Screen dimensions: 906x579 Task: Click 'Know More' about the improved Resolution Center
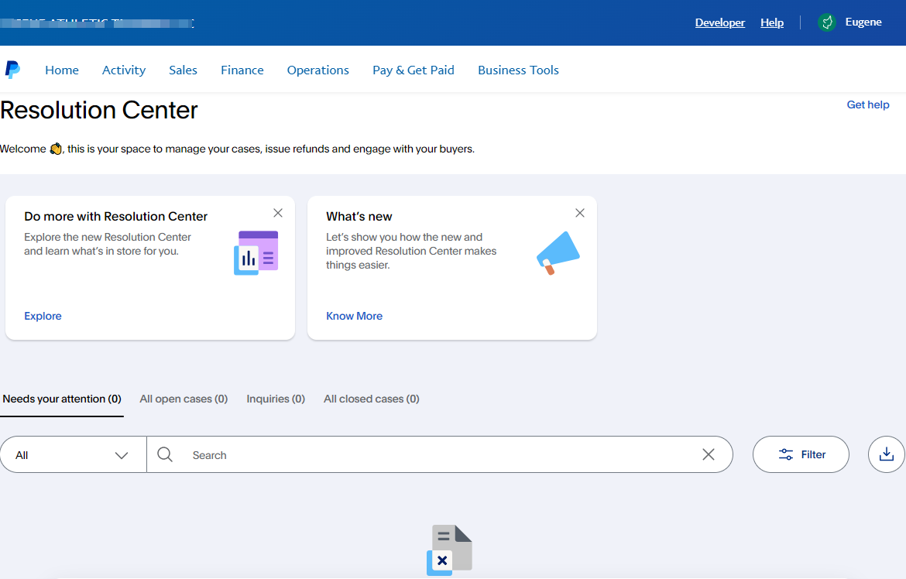pos(354,316)
